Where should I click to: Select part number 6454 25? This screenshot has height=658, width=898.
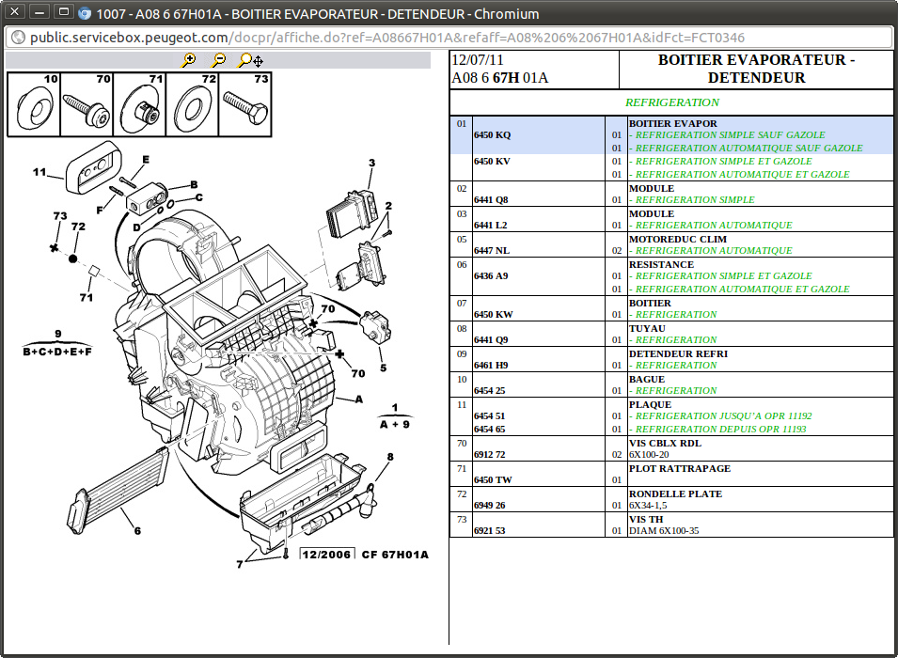[489, 390]
